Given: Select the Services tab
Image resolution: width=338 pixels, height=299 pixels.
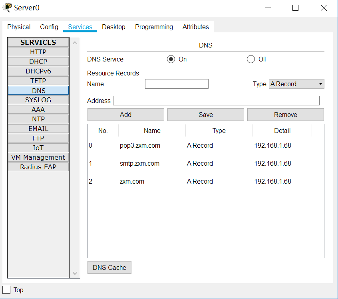Looking at the screenshot, I should (x=80, y=27).
